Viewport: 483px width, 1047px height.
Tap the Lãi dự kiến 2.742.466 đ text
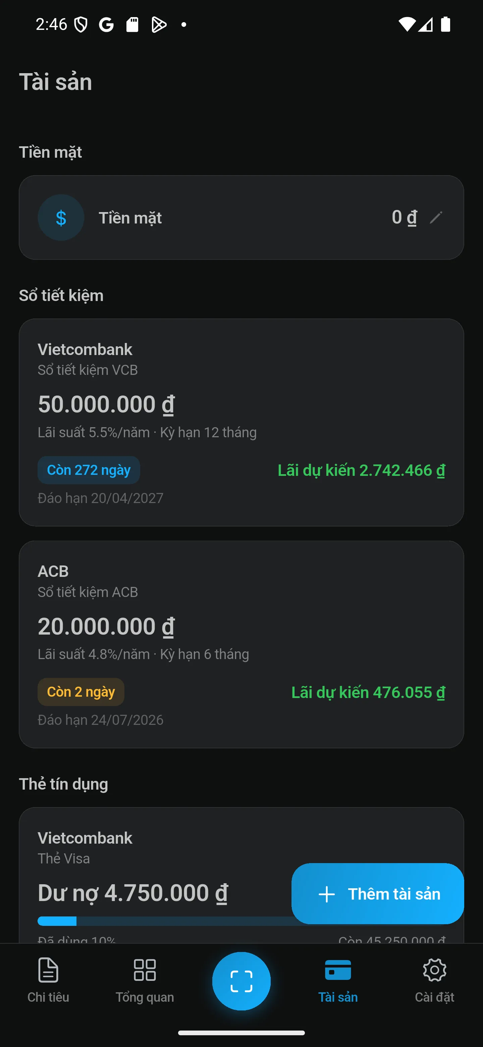(361, 470)
